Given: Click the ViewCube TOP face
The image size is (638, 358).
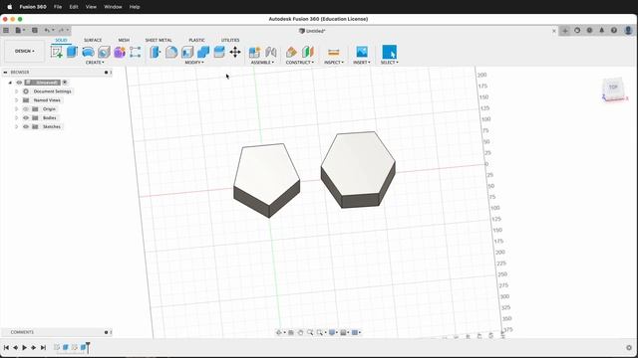Looking at the screenshot, I should point(613,87).
